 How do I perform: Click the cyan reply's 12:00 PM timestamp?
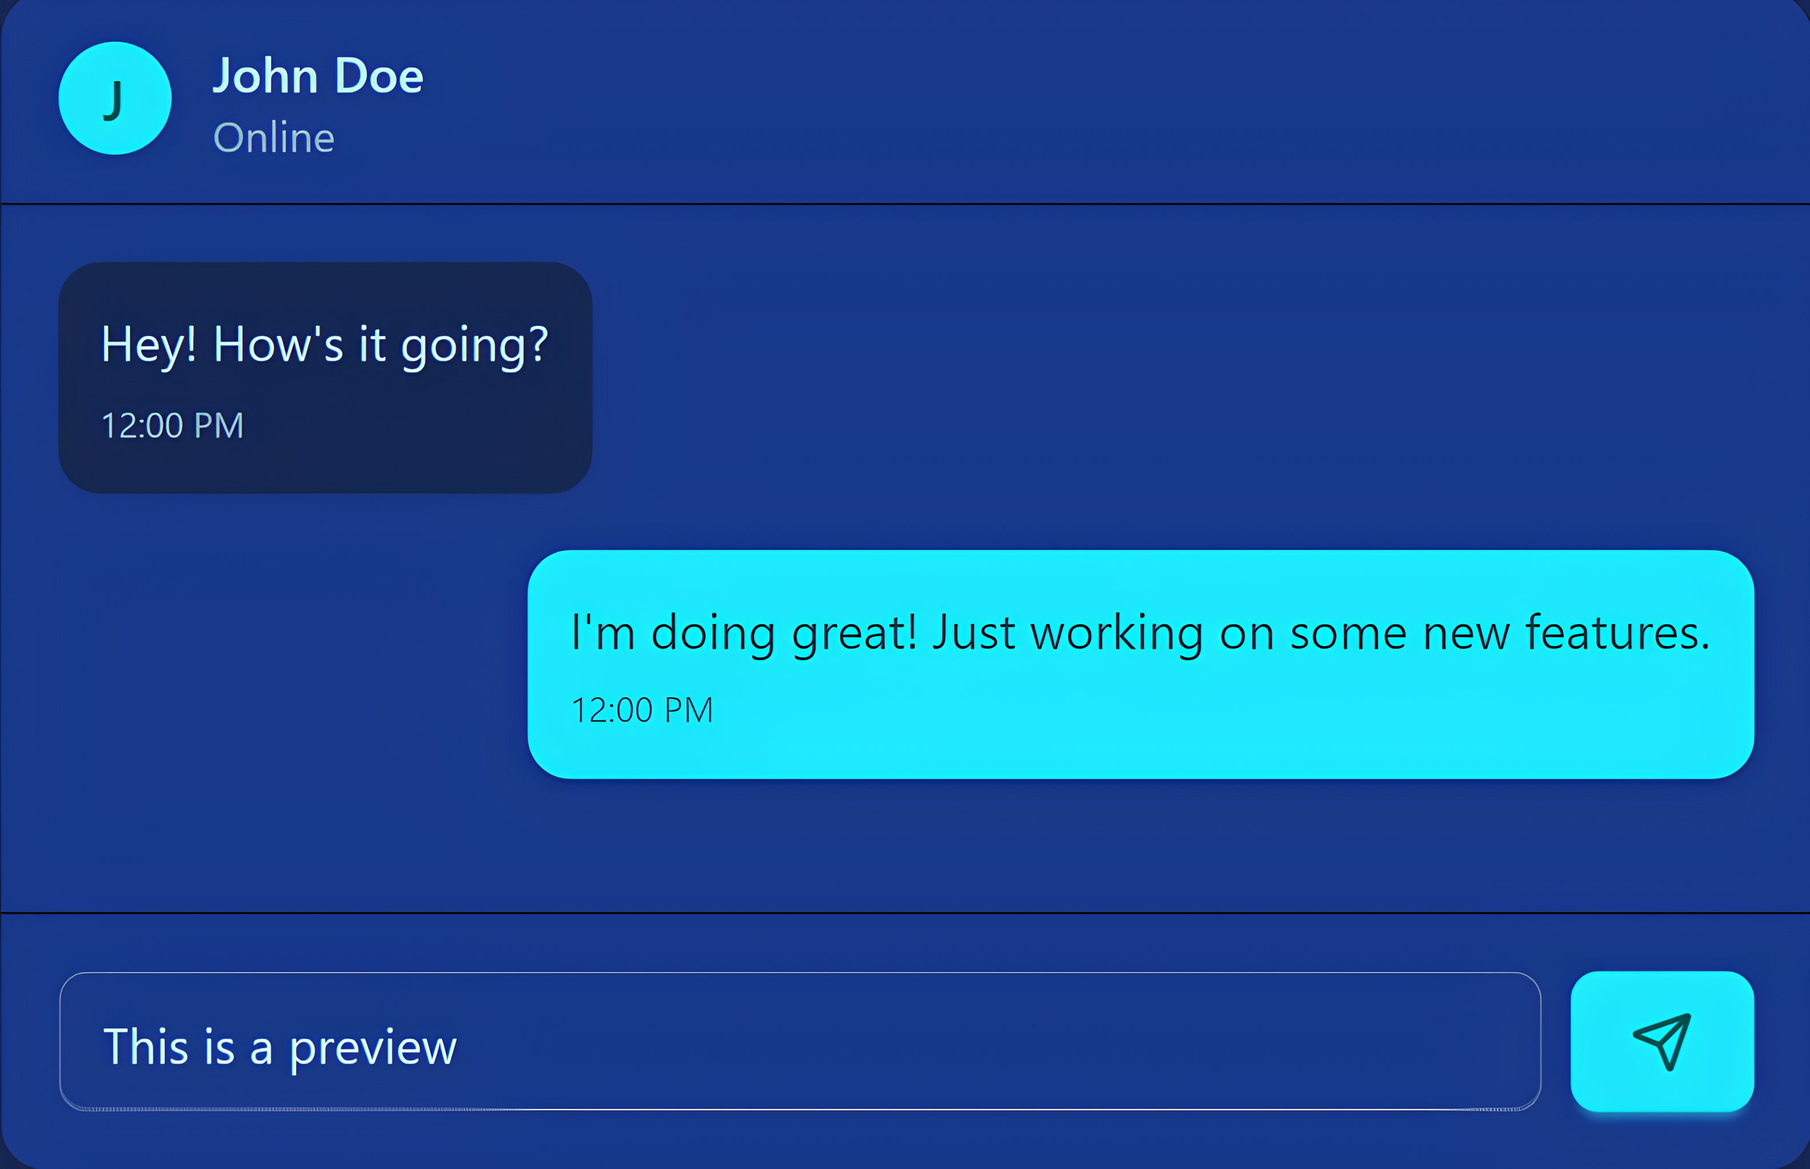[642, 711]
